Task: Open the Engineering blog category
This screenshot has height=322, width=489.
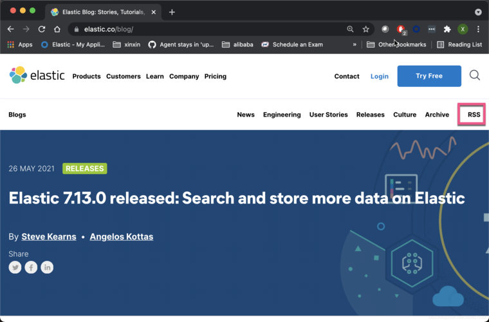Action: coord(282,115)
